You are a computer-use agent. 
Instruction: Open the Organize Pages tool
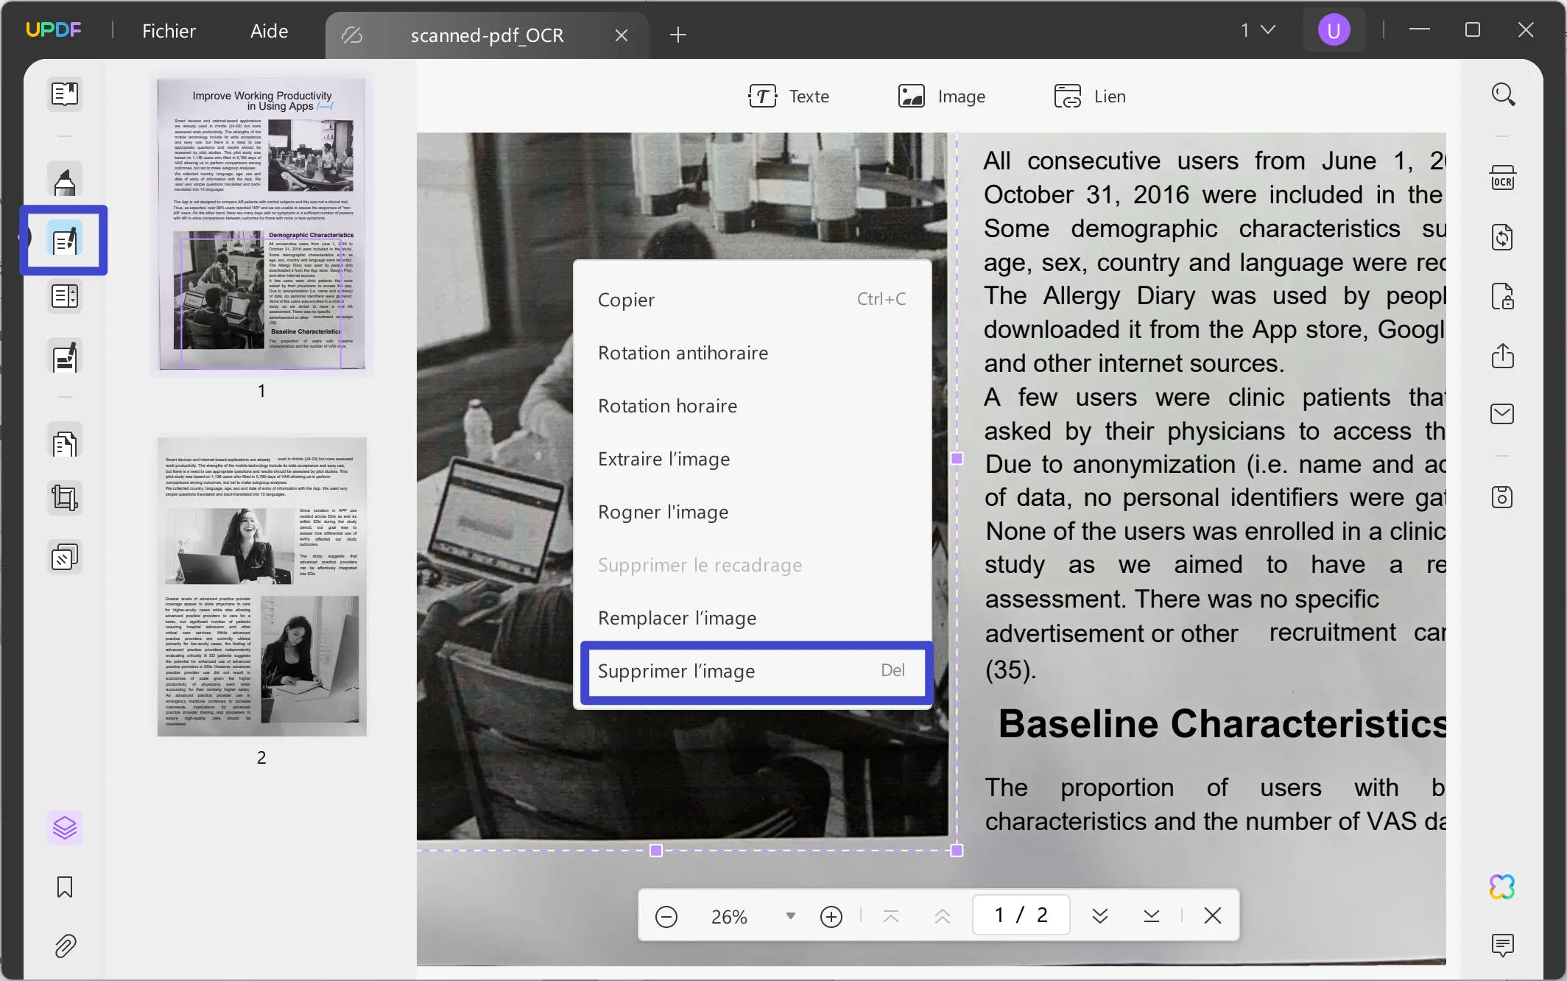coord(65,445)
